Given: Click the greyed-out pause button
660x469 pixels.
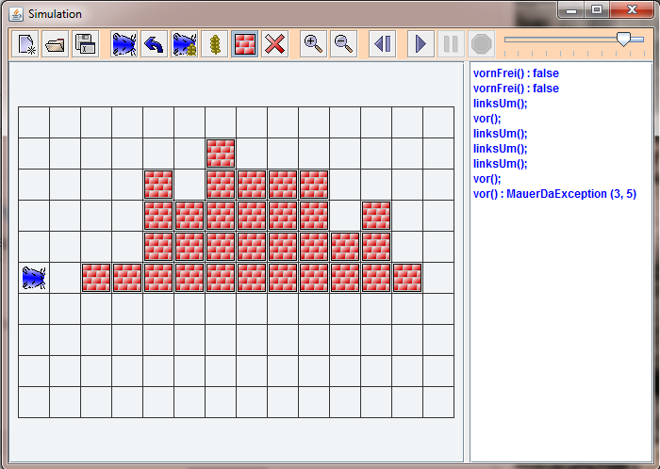Looking at the screenshot, I should 452,43.
